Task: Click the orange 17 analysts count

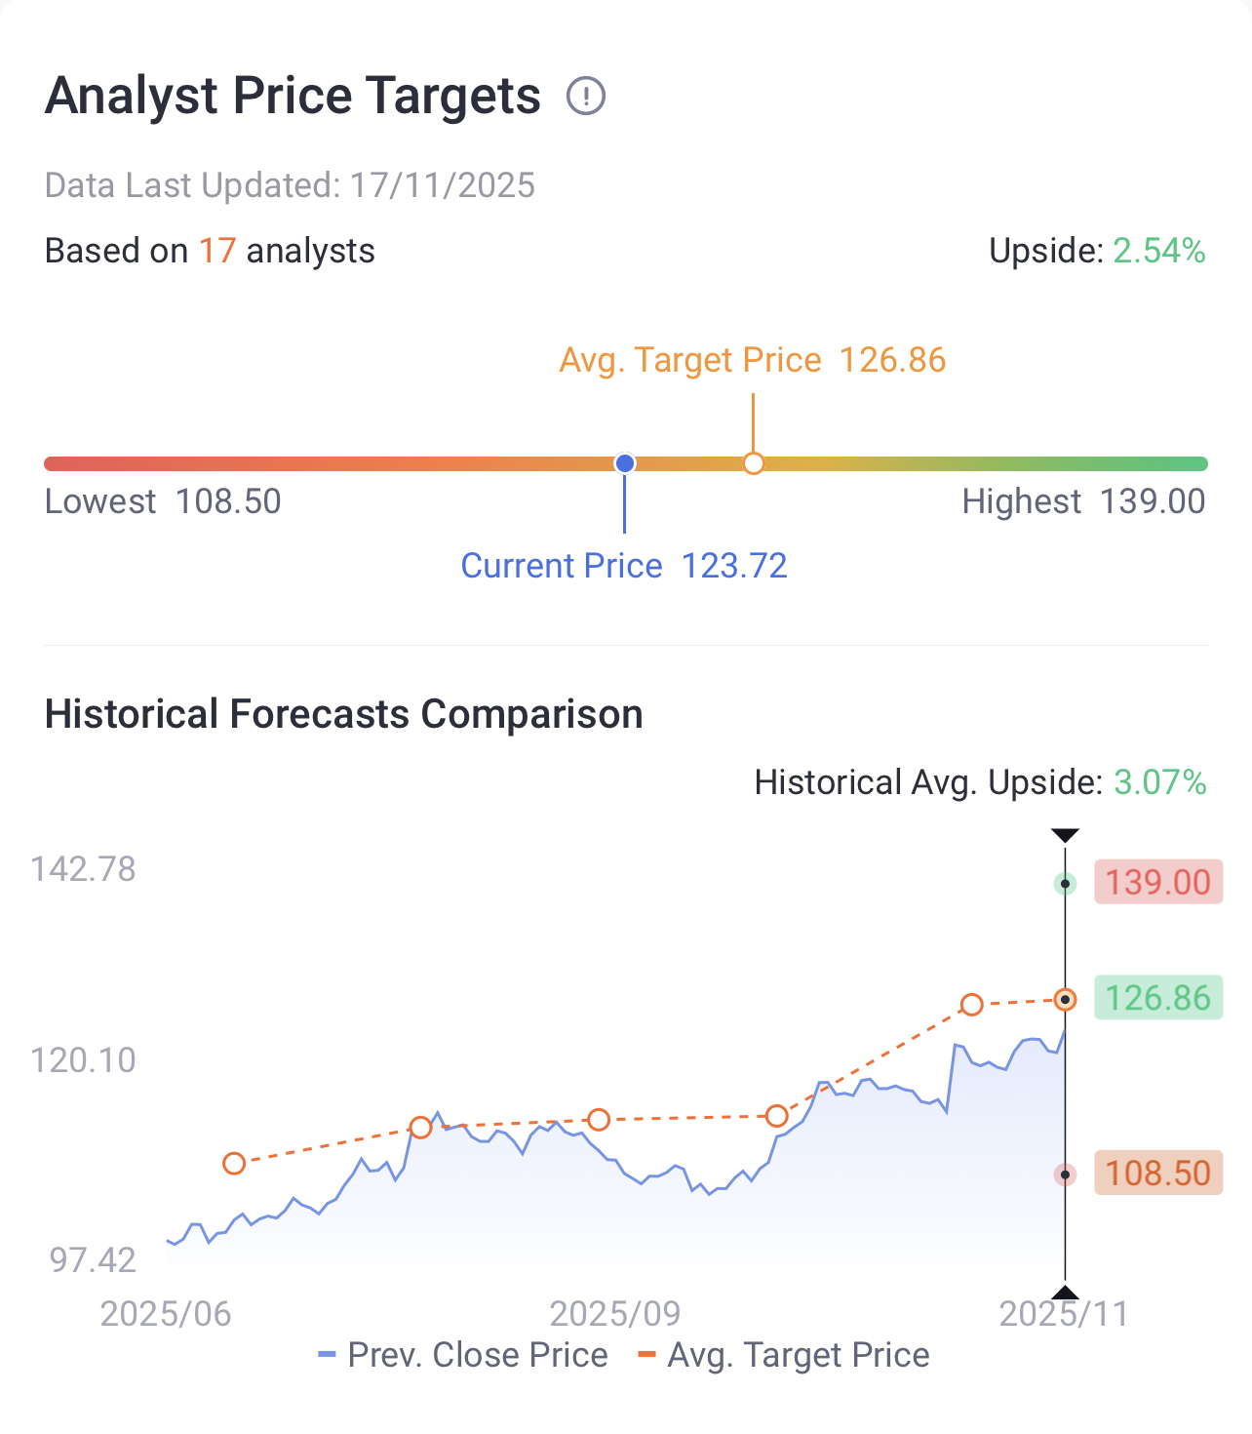Action: click(217, 251)
